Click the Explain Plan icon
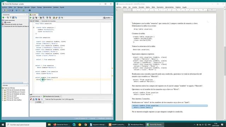 36,18
